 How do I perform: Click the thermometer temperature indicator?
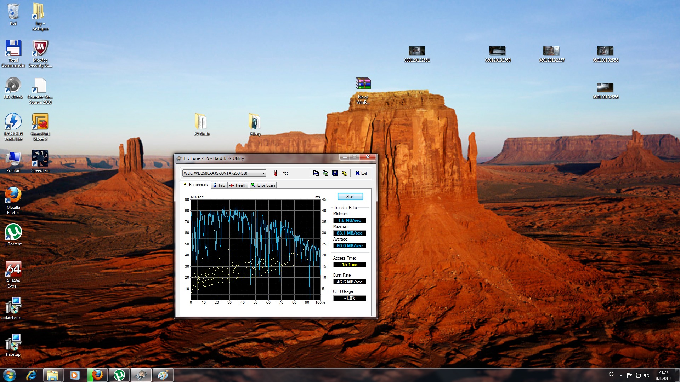tap(276, 173)
